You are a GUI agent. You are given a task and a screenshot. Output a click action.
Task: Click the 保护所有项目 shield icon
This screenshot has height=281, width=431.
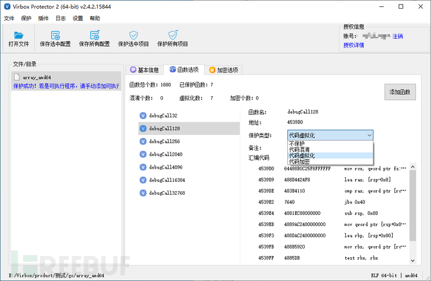coord(173,35)
